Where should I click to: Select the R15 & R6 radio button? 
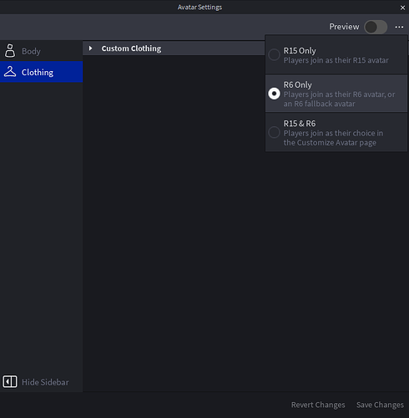(x=274, y=132)
